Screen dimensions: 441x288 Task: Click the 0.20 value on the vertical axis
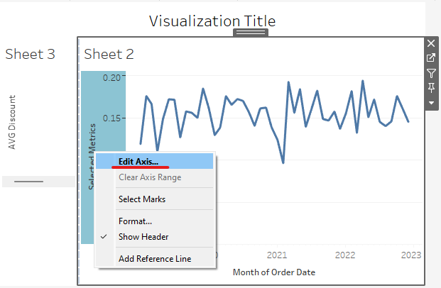112,77
